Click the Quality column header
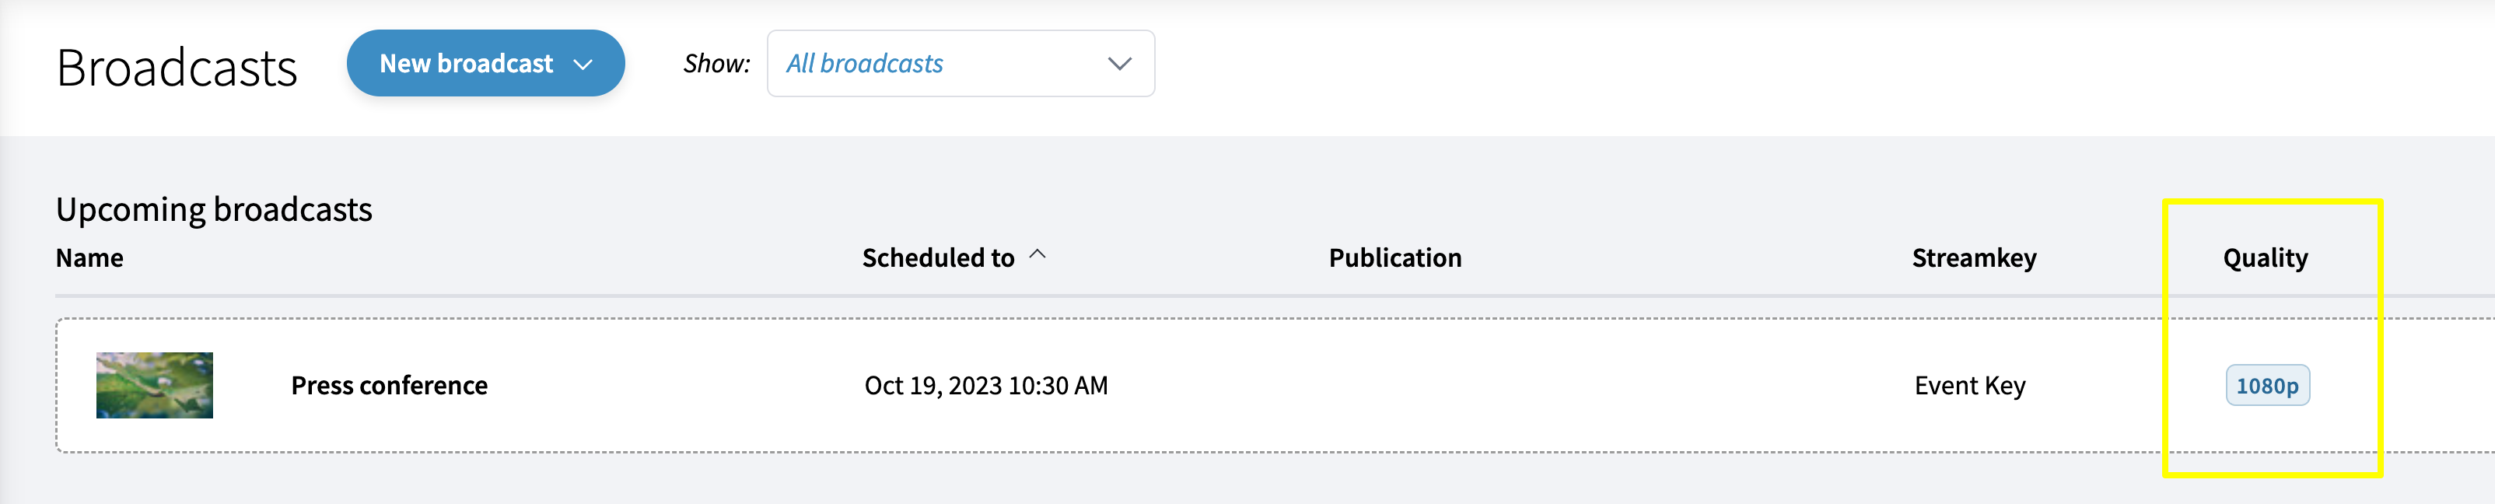This screenshot has width=2495, height=504. (x=2265, y=257)
